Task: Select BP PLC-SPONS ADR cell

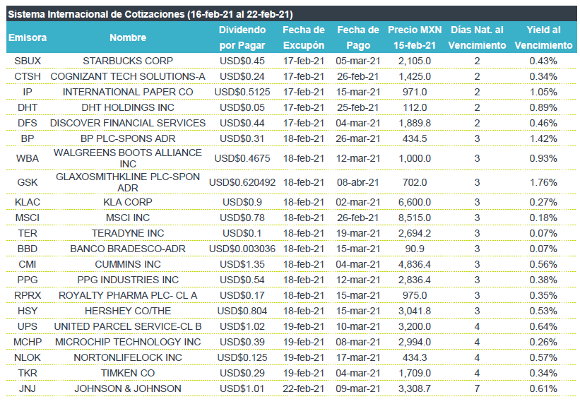Action: [x=128, y=138]
